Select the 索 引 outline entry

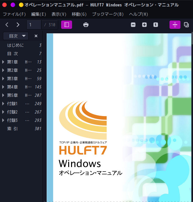click(x=21, y=129)
